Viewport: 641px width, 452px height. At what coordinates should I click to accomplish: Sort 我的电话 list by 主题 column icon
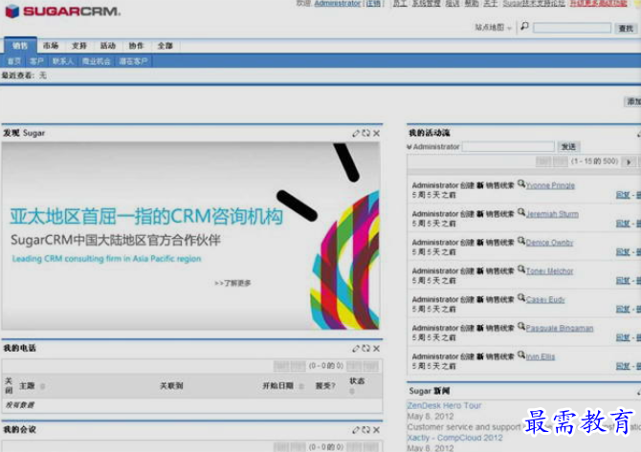[x=42, y=386]
